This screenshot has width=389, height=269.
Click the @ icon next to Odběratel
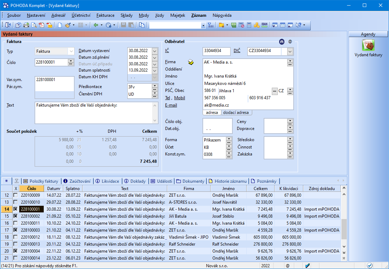click(290, 42)
